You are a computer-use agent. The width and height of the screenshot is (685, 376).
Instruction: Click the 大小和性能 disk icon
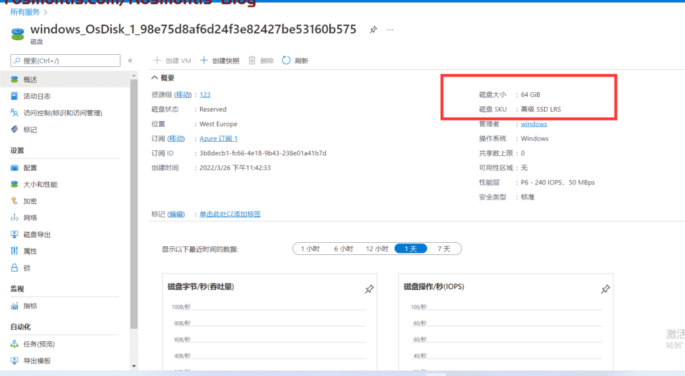(x=15, y=184)
